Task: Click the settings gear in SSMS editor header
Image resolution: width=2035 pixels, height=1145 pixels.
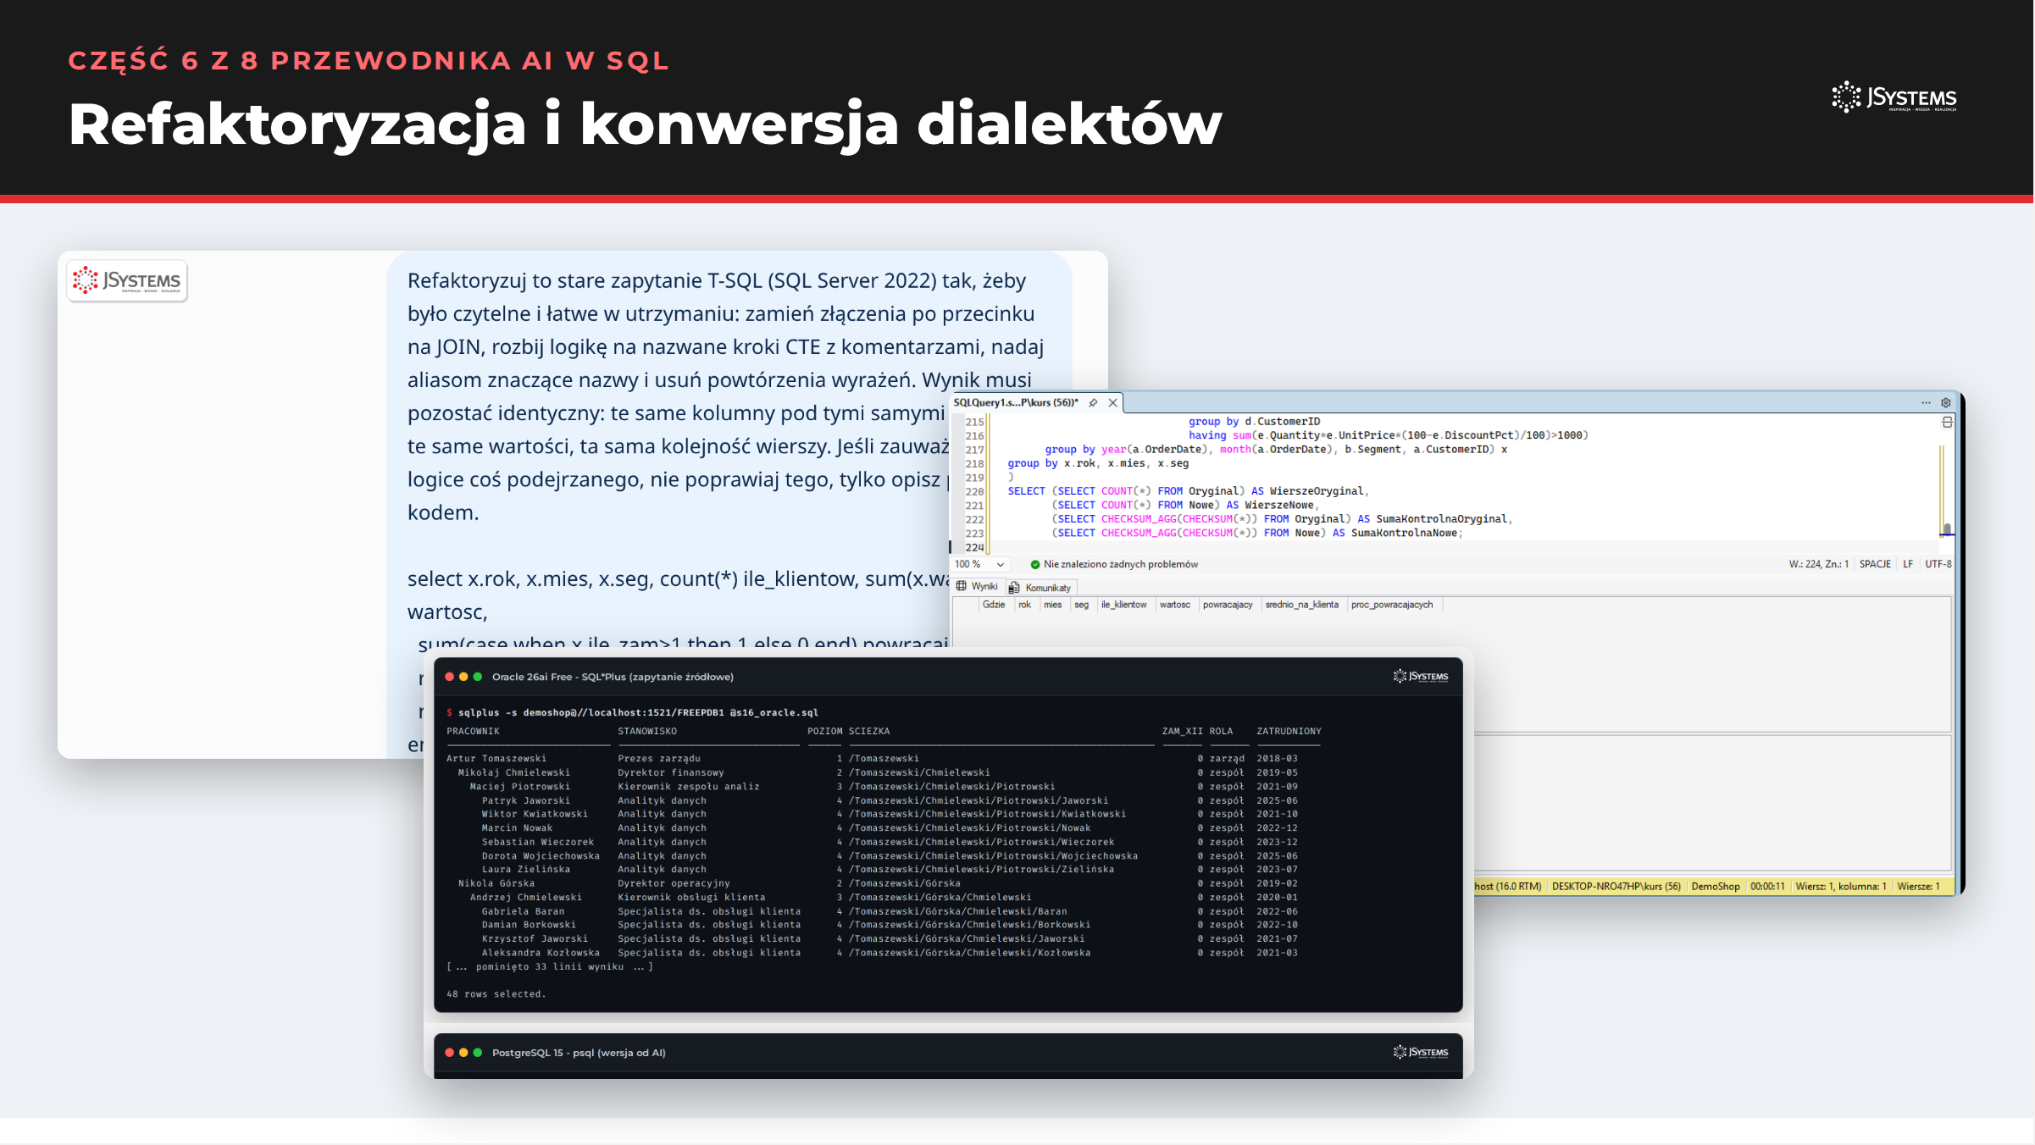Action: (1946, 403)
